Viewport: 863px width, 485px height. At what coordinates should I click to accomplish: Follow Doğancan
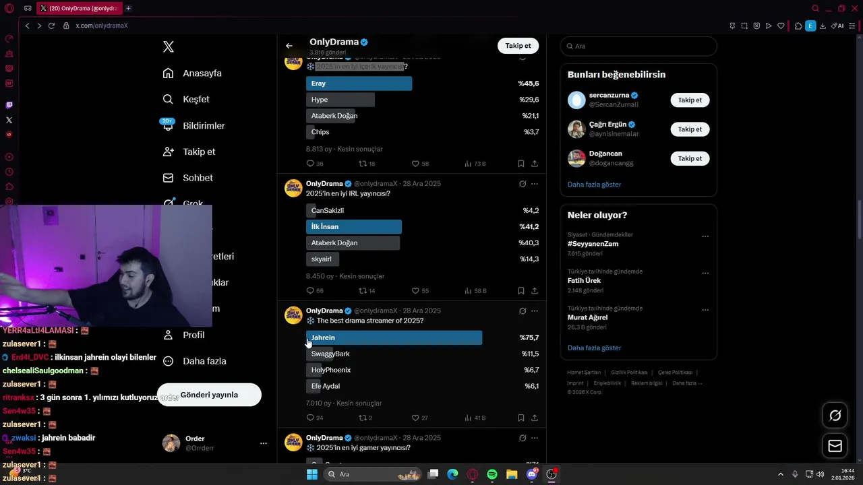pyautogui.click(x=690, y=158)
